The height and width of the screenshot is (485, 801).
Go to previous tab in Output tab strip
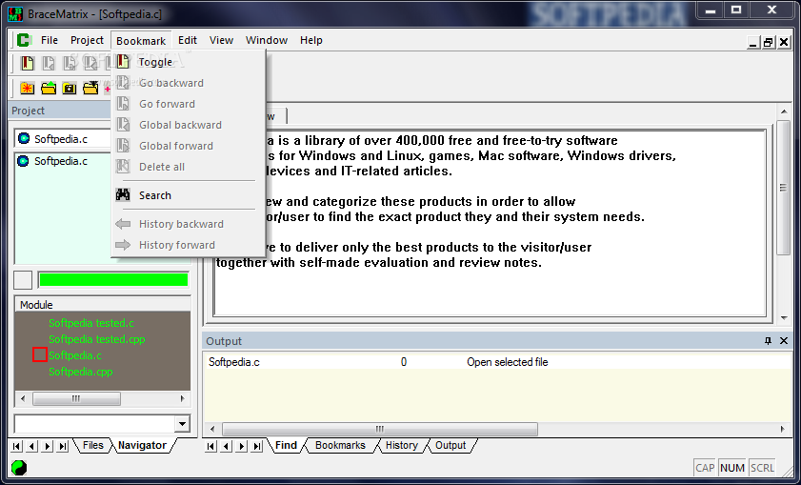(x=226, y=446)
